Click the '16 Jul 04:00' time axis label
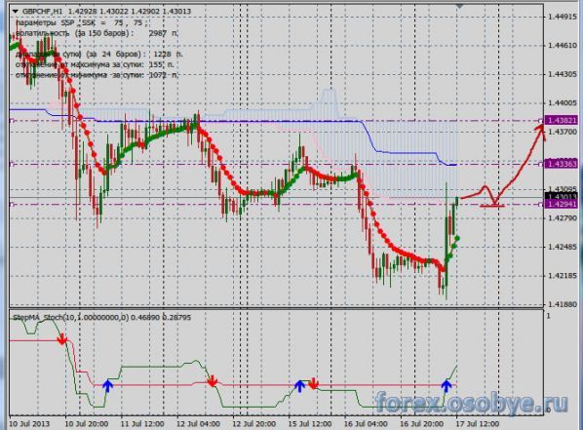583x430 pixels. tap(366, 424)
